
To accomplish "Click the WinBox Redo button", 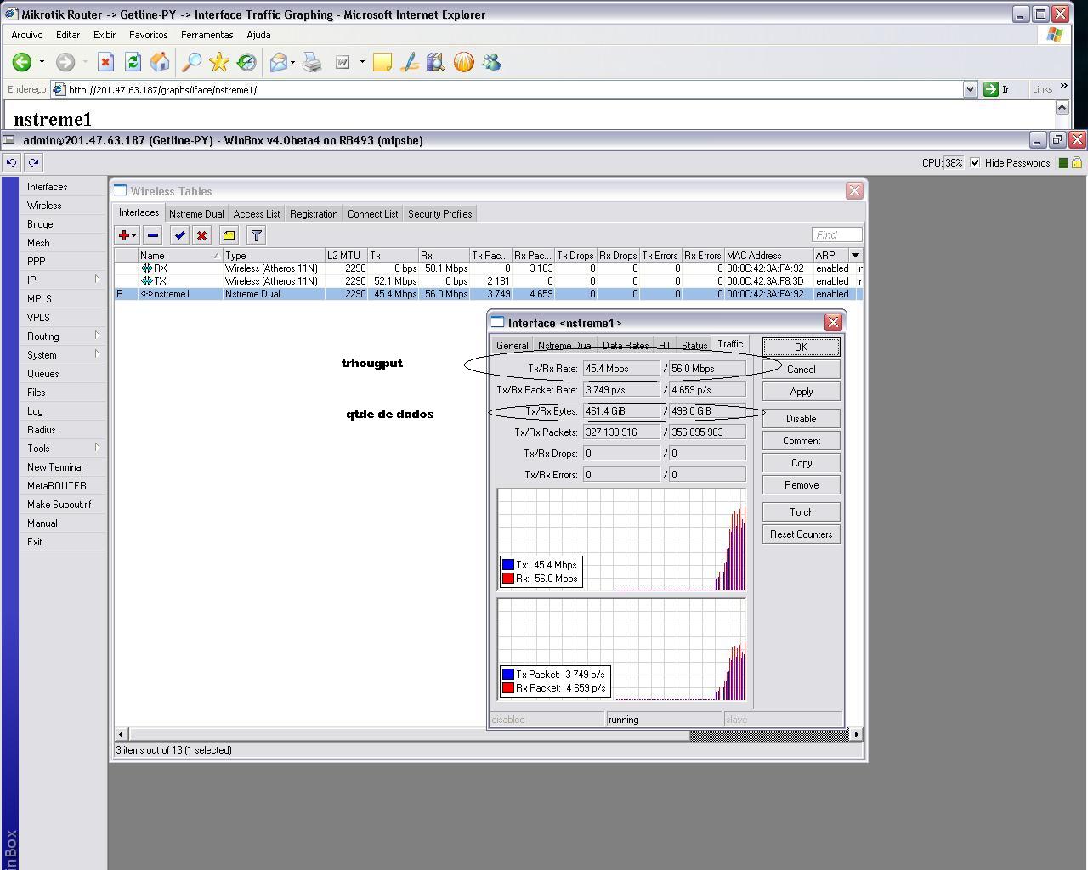I will [x=33, y=162].
